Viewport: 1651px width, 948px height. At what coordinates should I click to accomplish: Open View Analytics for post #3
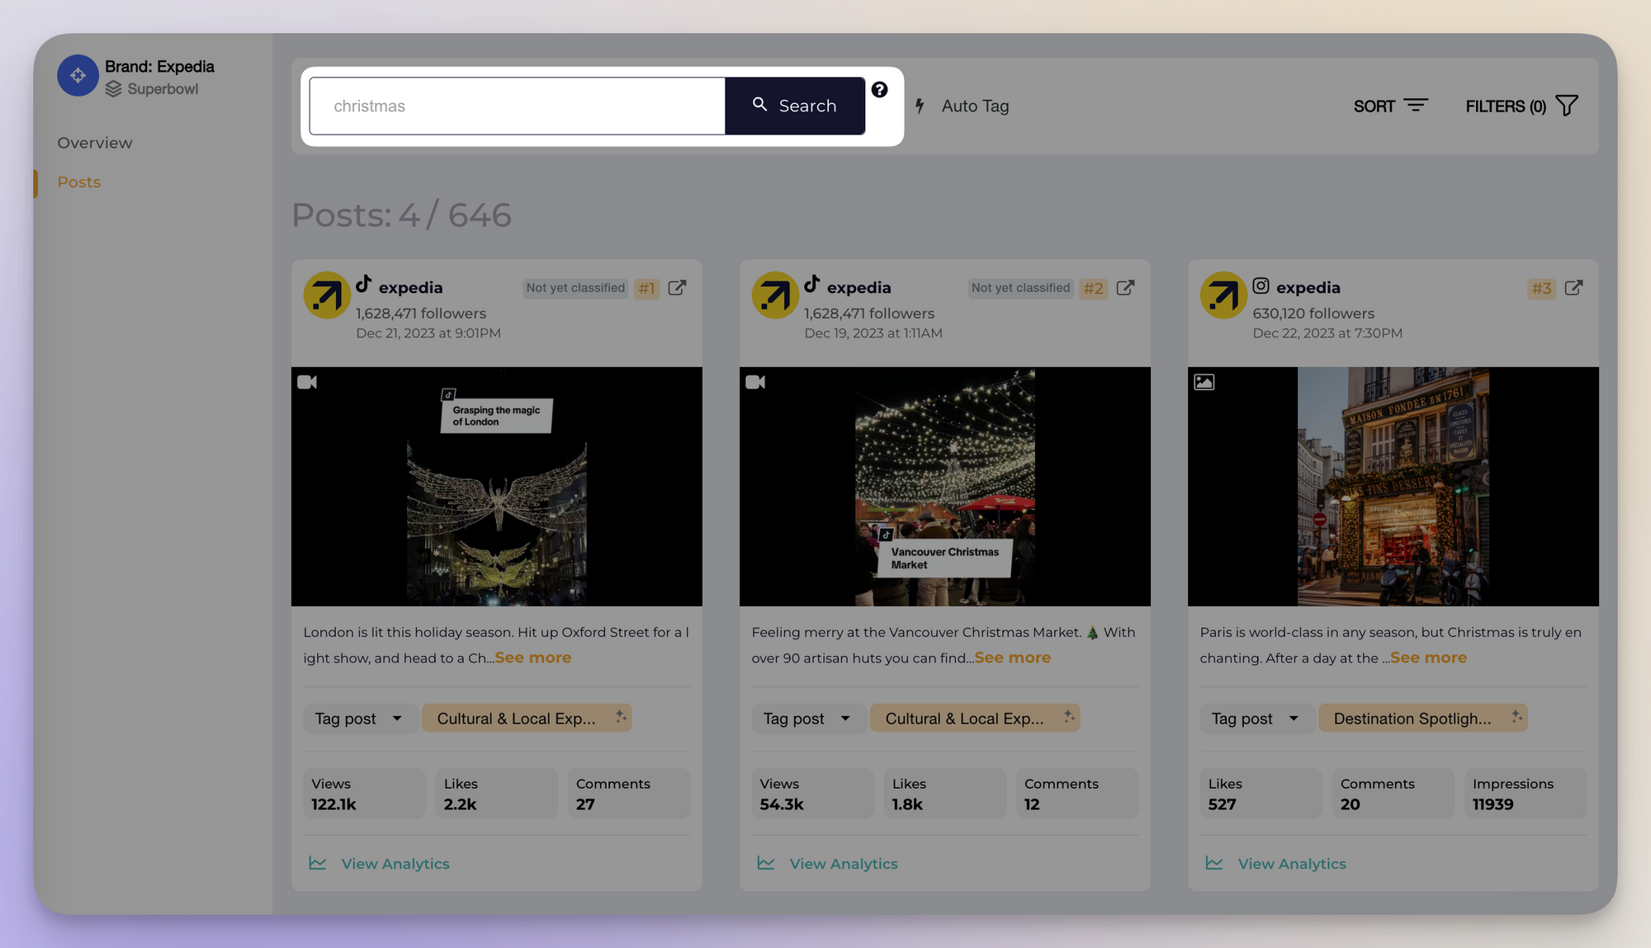click(x=1292, y=864)
